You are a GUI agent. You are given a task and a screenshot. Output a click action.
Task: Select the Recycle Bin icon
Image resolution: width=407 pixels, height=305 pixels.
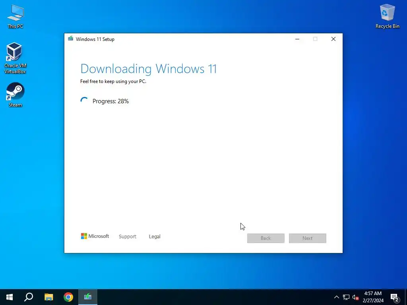pyautogui.click(x=387, y=16)
